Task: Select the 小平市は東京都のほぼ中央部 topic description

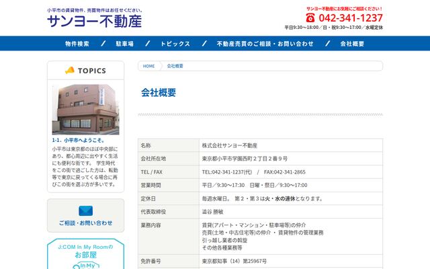Action: (85, 167)
